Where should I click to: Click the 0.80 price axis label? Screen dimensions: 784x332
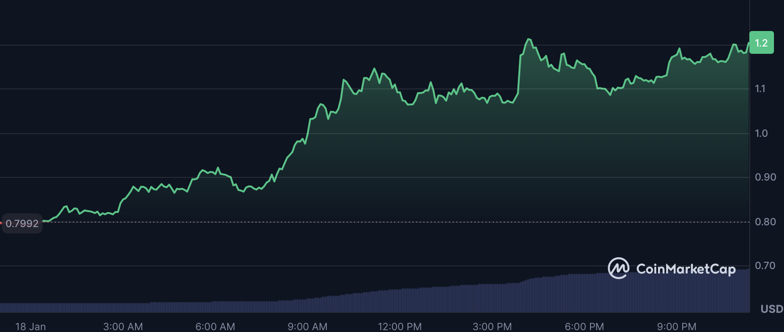pos(765,222)
